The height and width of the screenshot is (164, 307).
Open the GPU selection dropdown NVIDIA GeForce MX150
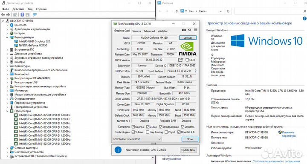(137, 139)
